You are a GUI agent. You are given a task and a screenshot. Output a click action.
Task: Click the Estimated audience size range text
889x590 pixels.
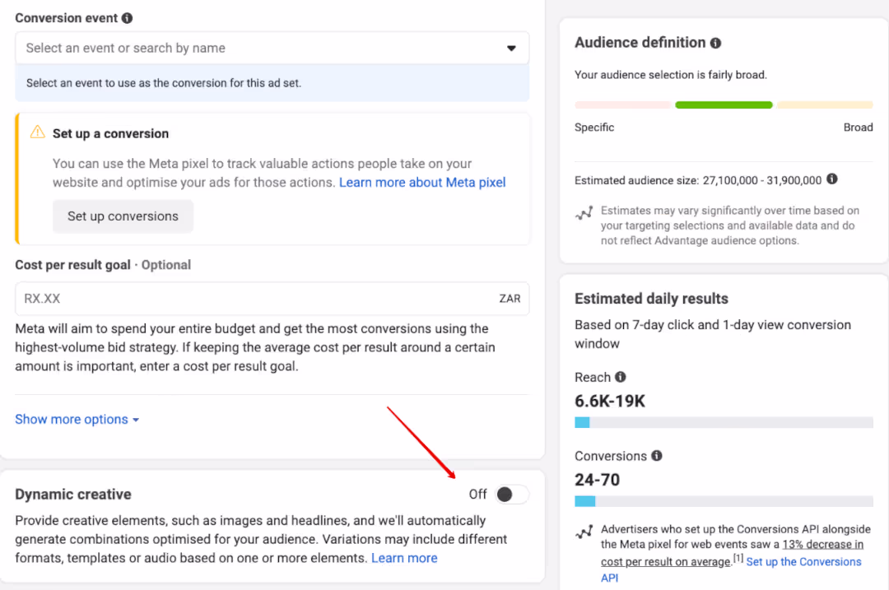point(698,180)
